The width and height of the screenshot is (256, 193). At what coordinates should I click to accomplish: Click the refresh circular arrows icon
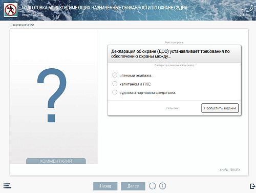coord(152,186)
